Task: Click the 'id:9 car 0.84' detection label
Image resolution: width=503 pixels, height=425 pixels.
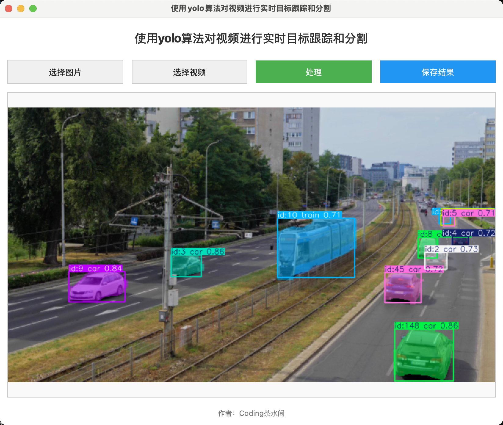Action: click(96, 268)
